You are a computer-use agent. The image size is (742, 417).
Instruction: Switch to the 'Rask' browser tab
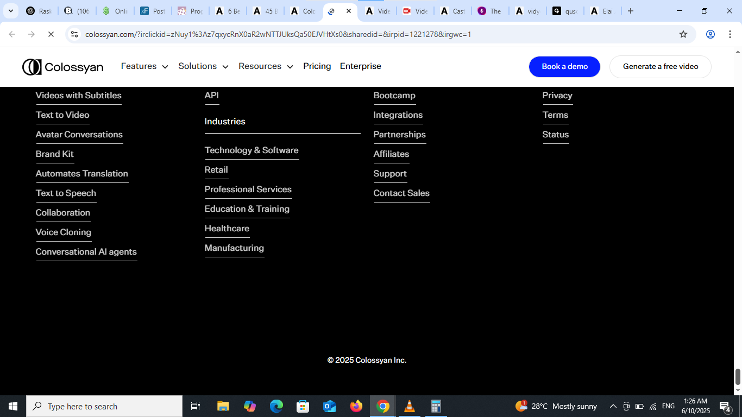point(39,11)
